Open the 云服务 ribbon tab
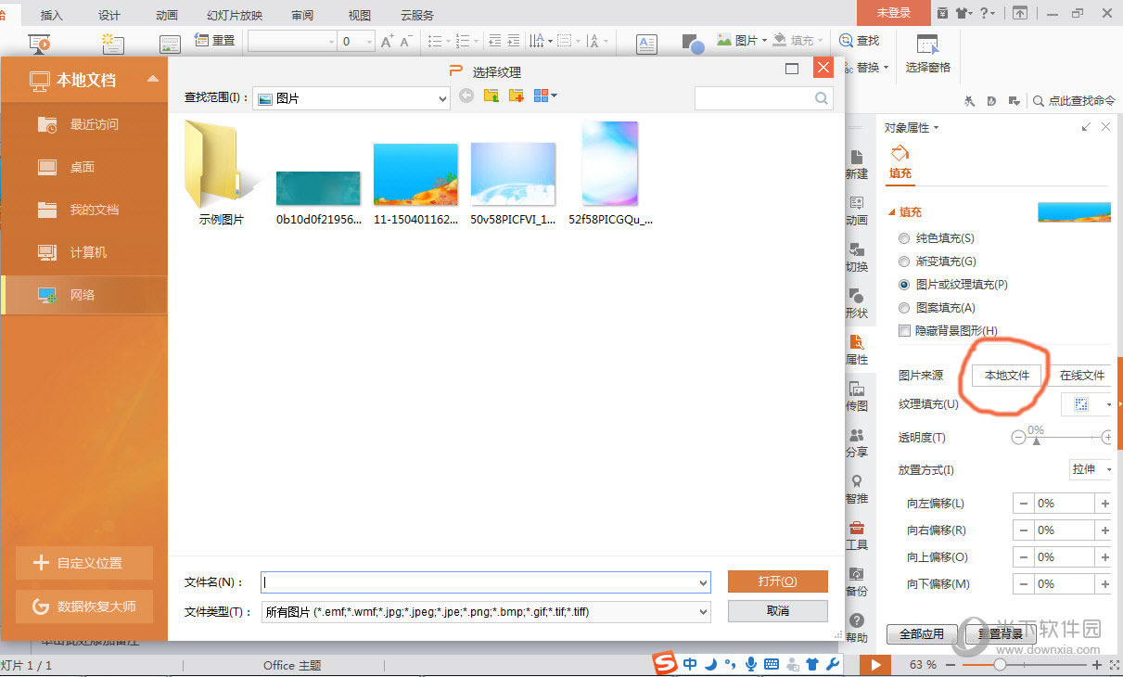 click(x=416, y=15)
